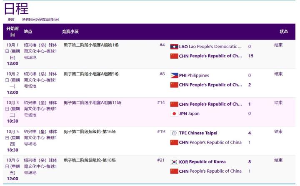Image resolution: width=300 pixels, height=186 pixels.
Task: Open 男子第二阶段超级轮-第16场 match entry
Action: coord(90,131)
